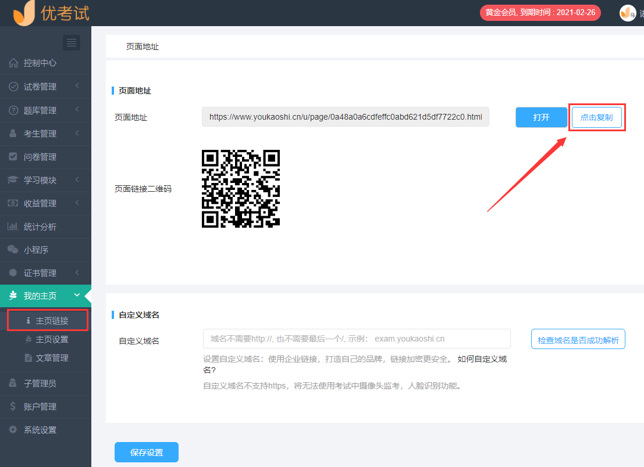The image size is (644, 467).
Task: Expand the 题库管理 submenu chevron
Action: click(77, 110)
